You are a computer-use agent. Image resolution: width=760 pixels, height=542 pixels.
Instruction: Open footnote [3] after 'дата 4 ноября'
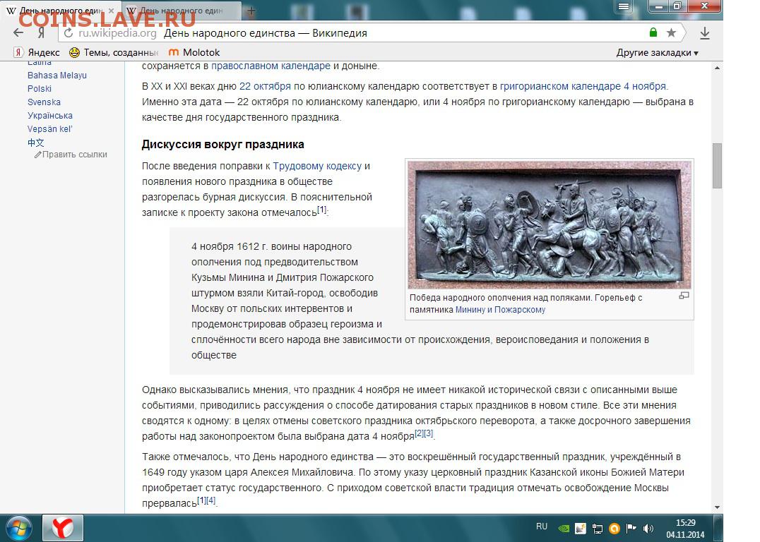coord(429,433)
